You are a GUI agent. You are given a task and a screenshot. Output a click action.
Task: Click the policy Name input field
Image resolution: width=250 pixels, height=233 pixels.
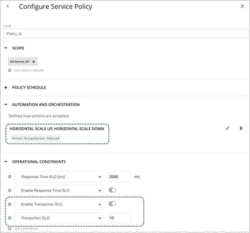pyautogui.click(x=126, y=34)
